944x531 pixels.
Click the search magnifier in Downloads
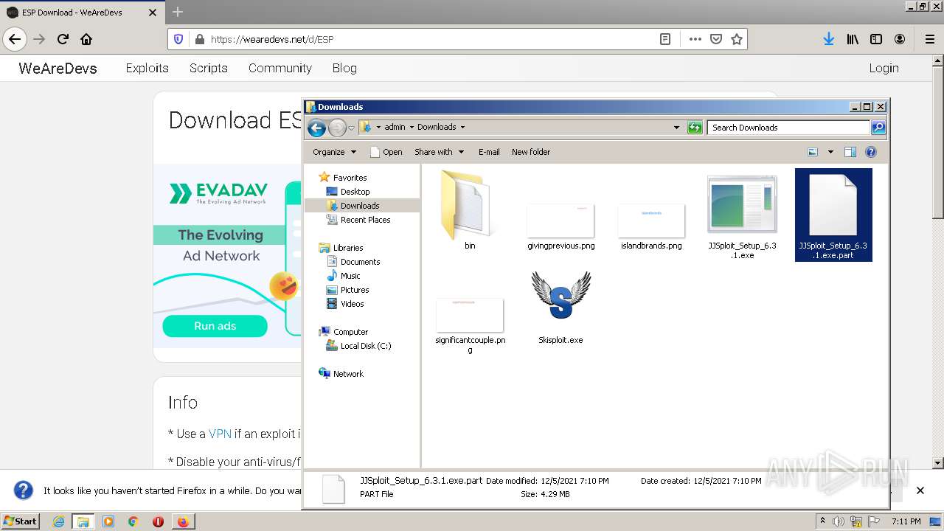click(x=878, y=128)
